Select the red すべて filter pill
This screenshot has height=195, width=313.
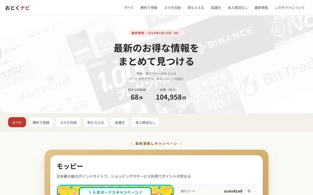coord(17,122)
